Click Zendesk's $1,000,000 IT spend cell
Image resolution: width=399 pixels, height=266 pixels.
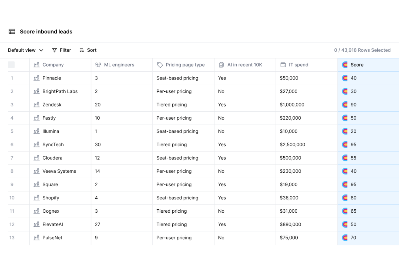pyautogui.click(x=307, y=105)
